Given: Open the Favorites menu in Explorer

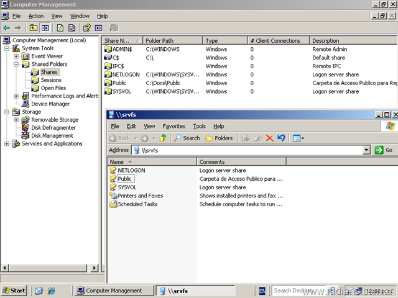Looking at the screenshot, I should tap(174, 126).
